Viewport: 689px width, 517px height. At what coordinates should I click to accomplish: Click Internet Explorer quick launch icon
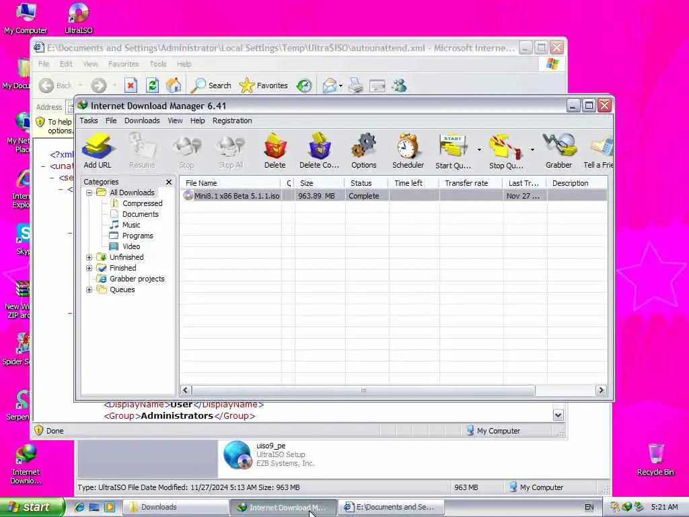coord(79,507)
